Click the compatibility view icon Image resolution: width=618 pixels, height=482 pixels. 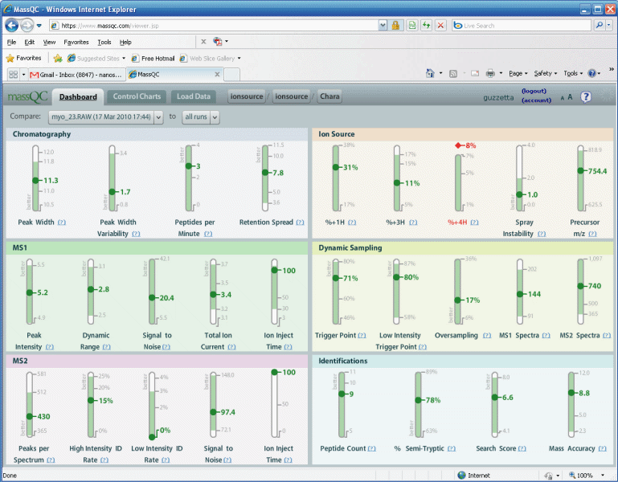[x=412, y=26]
